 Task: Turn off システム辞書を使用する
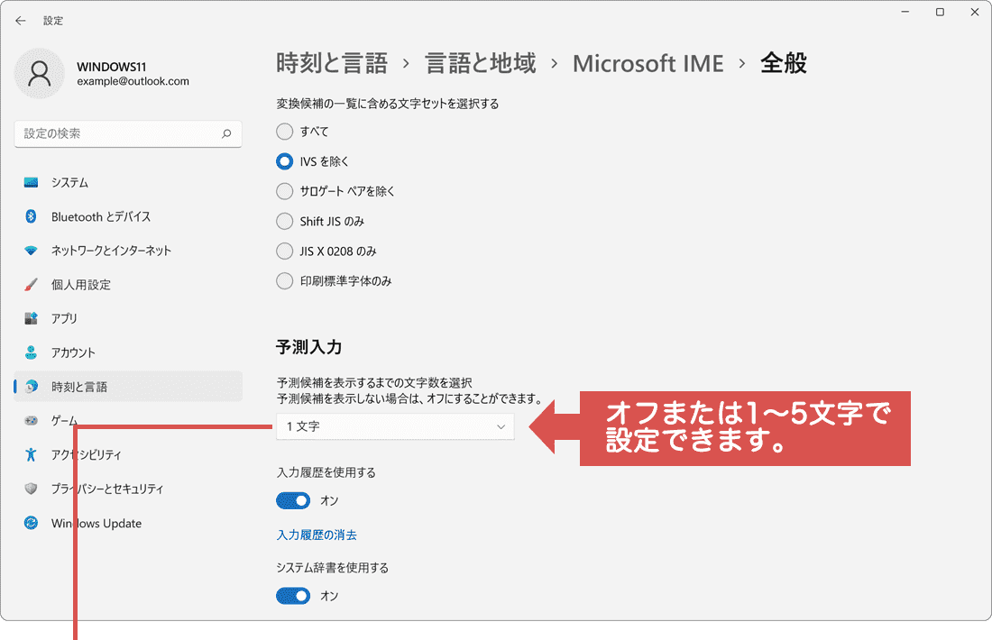point(292,596)
